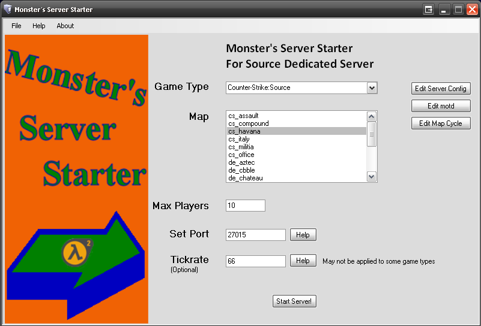Click the Start Server! button

294,301
